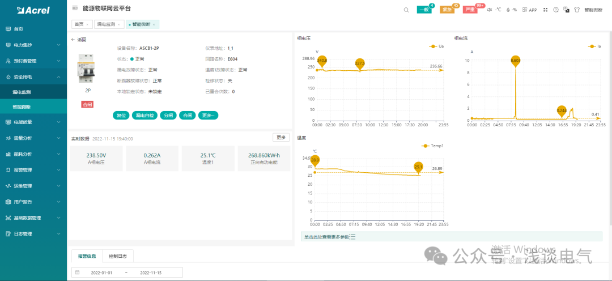
Task: Click the 首页 home icon in sidebar
Action: point(8,29)
